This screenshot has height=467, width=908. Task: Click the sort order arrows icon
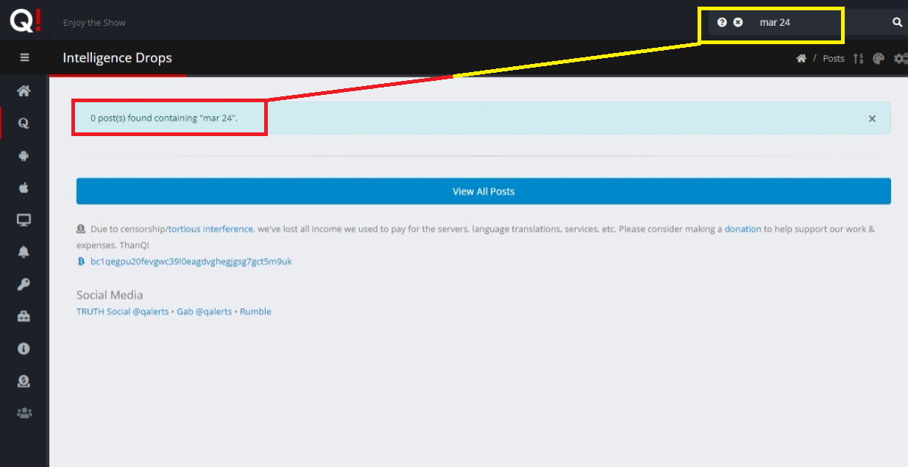[x=858, y=58]
